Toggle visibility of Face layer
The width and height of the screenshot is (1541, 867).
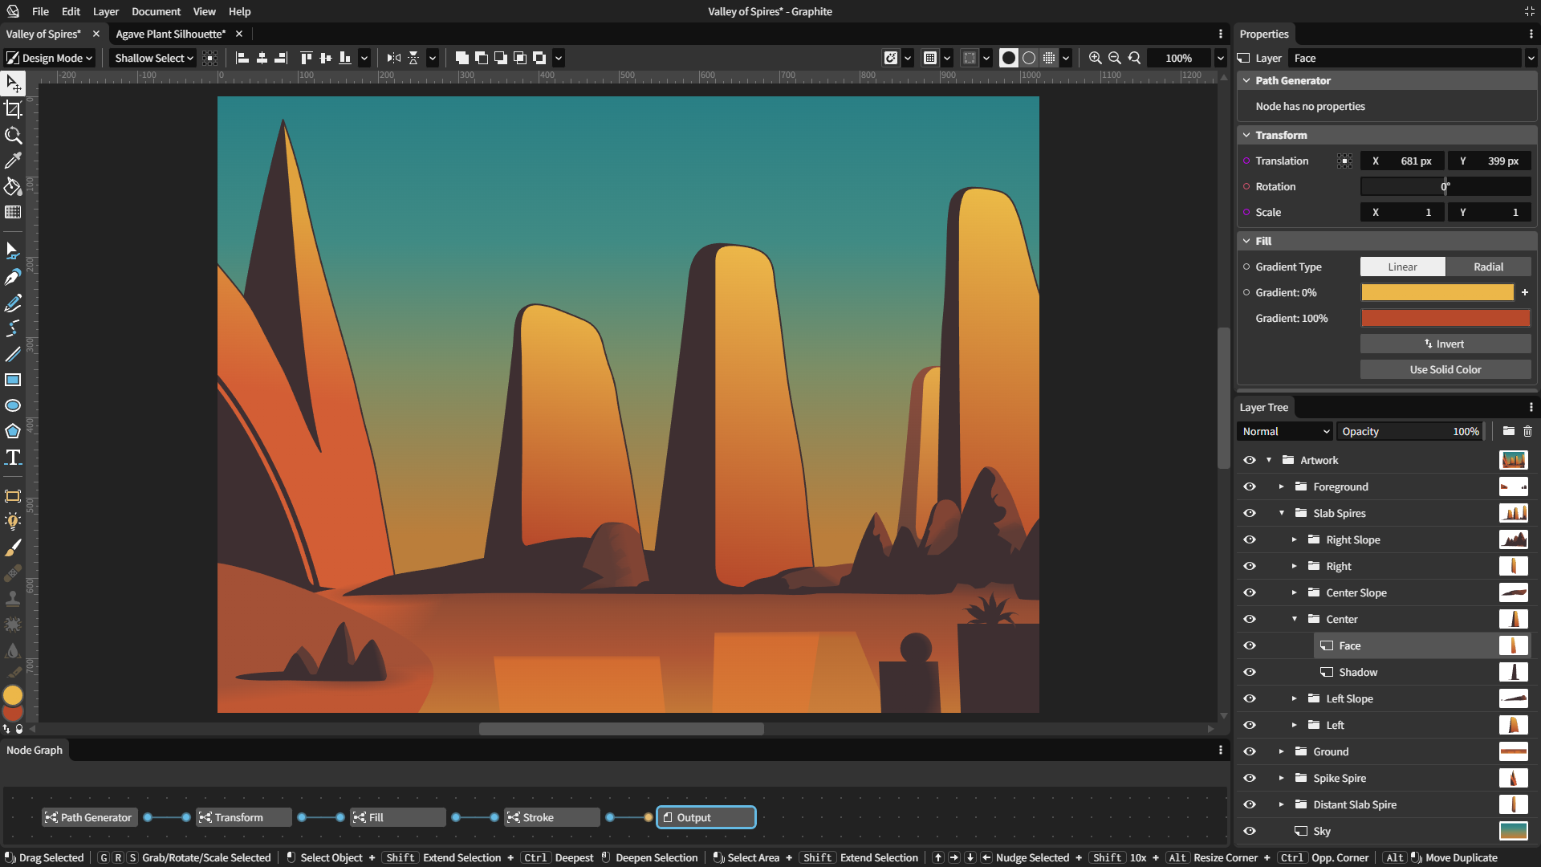tap(1251, 645)
